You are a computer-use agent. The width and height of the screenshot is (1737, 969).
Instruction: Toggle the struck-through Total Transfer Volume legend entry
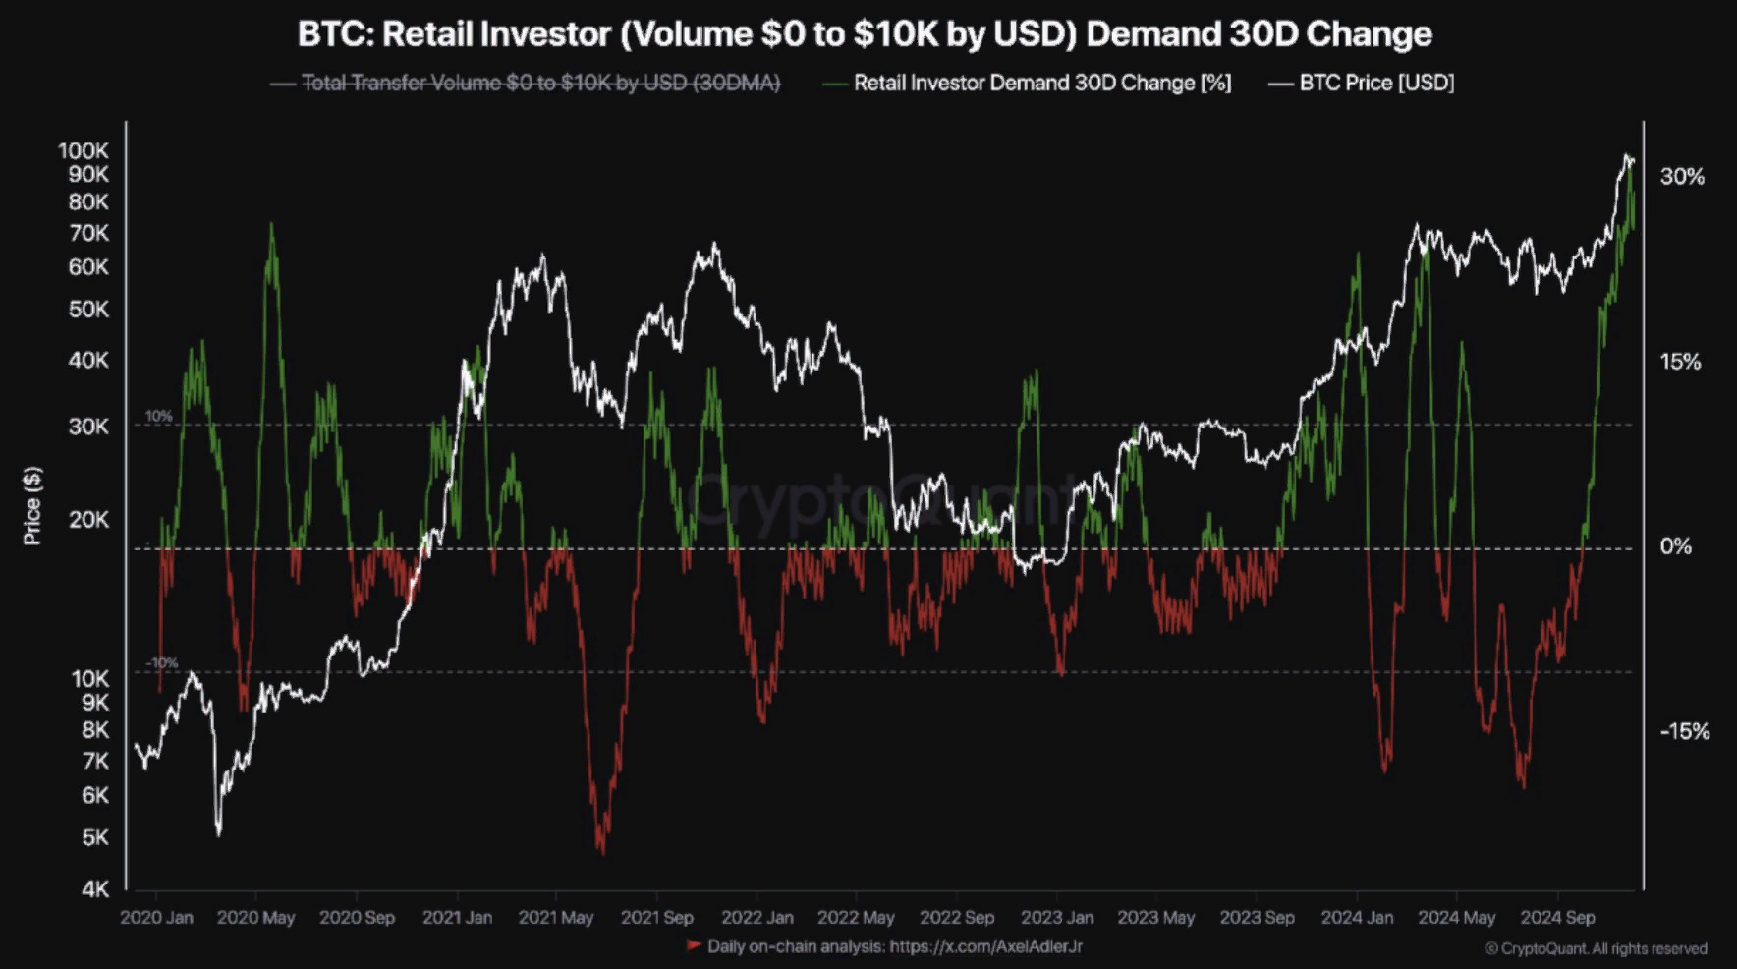[x=526, y=84]
